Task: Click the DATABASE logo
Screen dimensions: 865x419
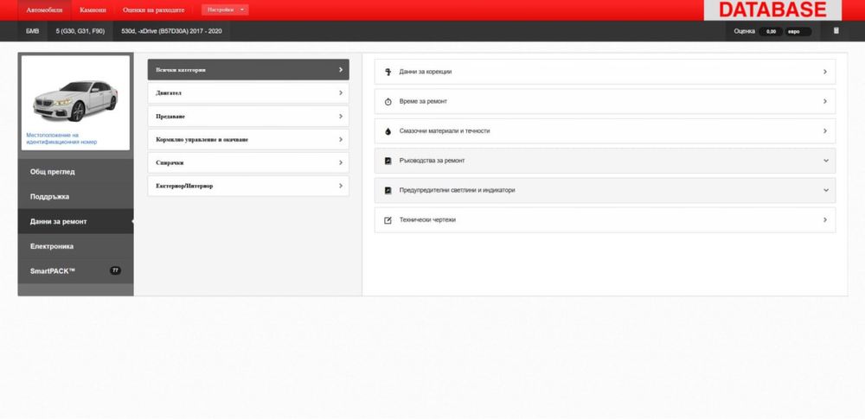Action: click(772, 10)
